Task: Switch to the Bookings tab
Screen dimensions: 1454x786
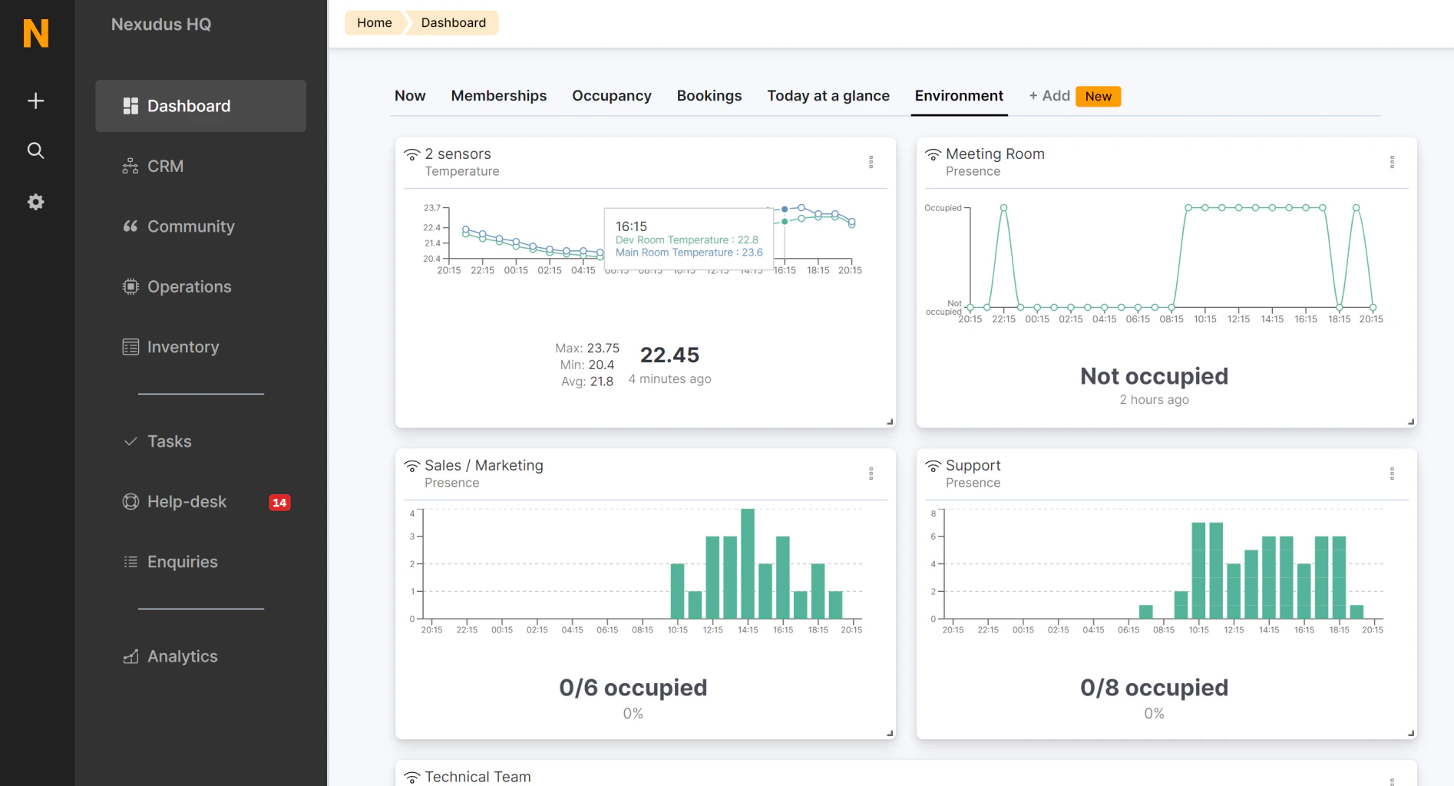Action: point(709,96)
